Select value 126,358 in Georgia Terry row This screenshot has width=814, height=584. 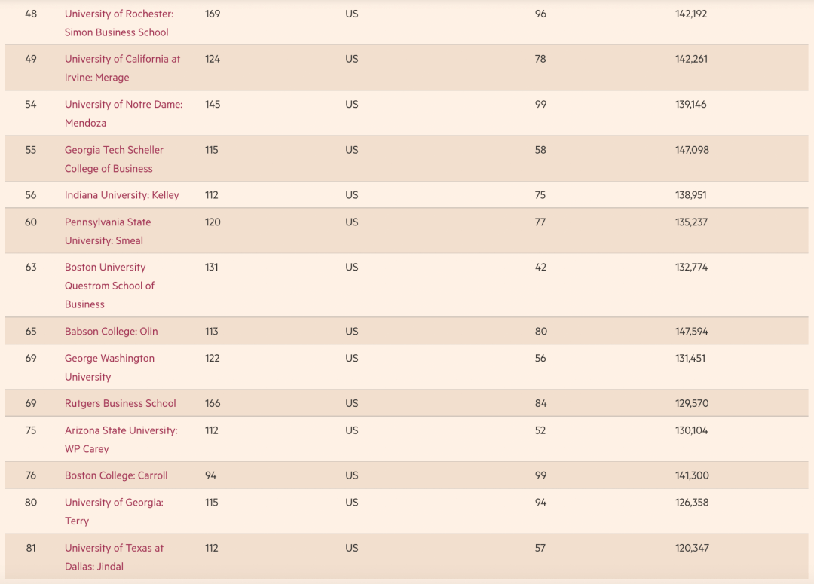(691, 503)
